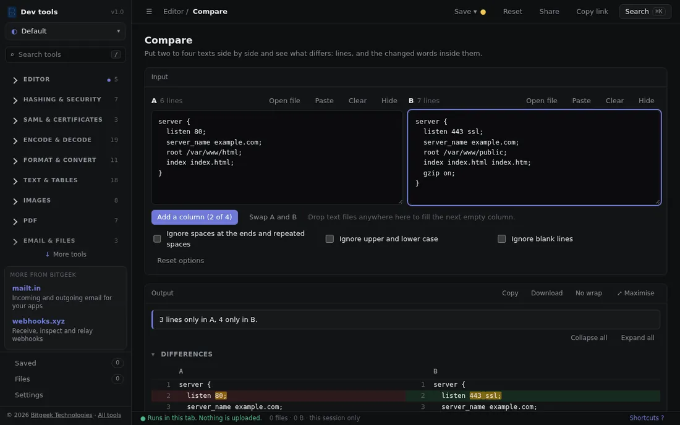Focus the text area of column A
This screenshot has height=425, width=680.
tap(277, 158)
